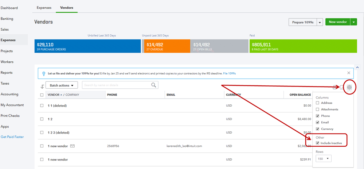Sort by the OPEN BALANCE column header

(300, 95)
